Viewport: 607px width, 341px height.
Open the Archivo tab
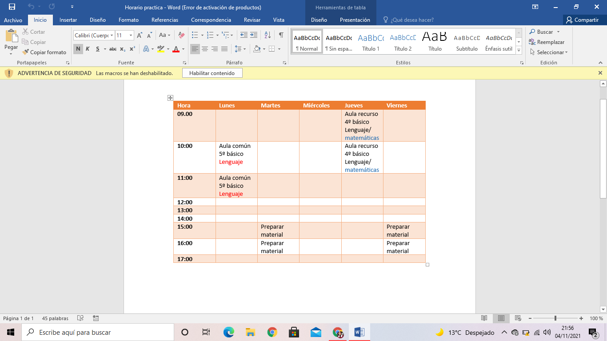(13, 20)
